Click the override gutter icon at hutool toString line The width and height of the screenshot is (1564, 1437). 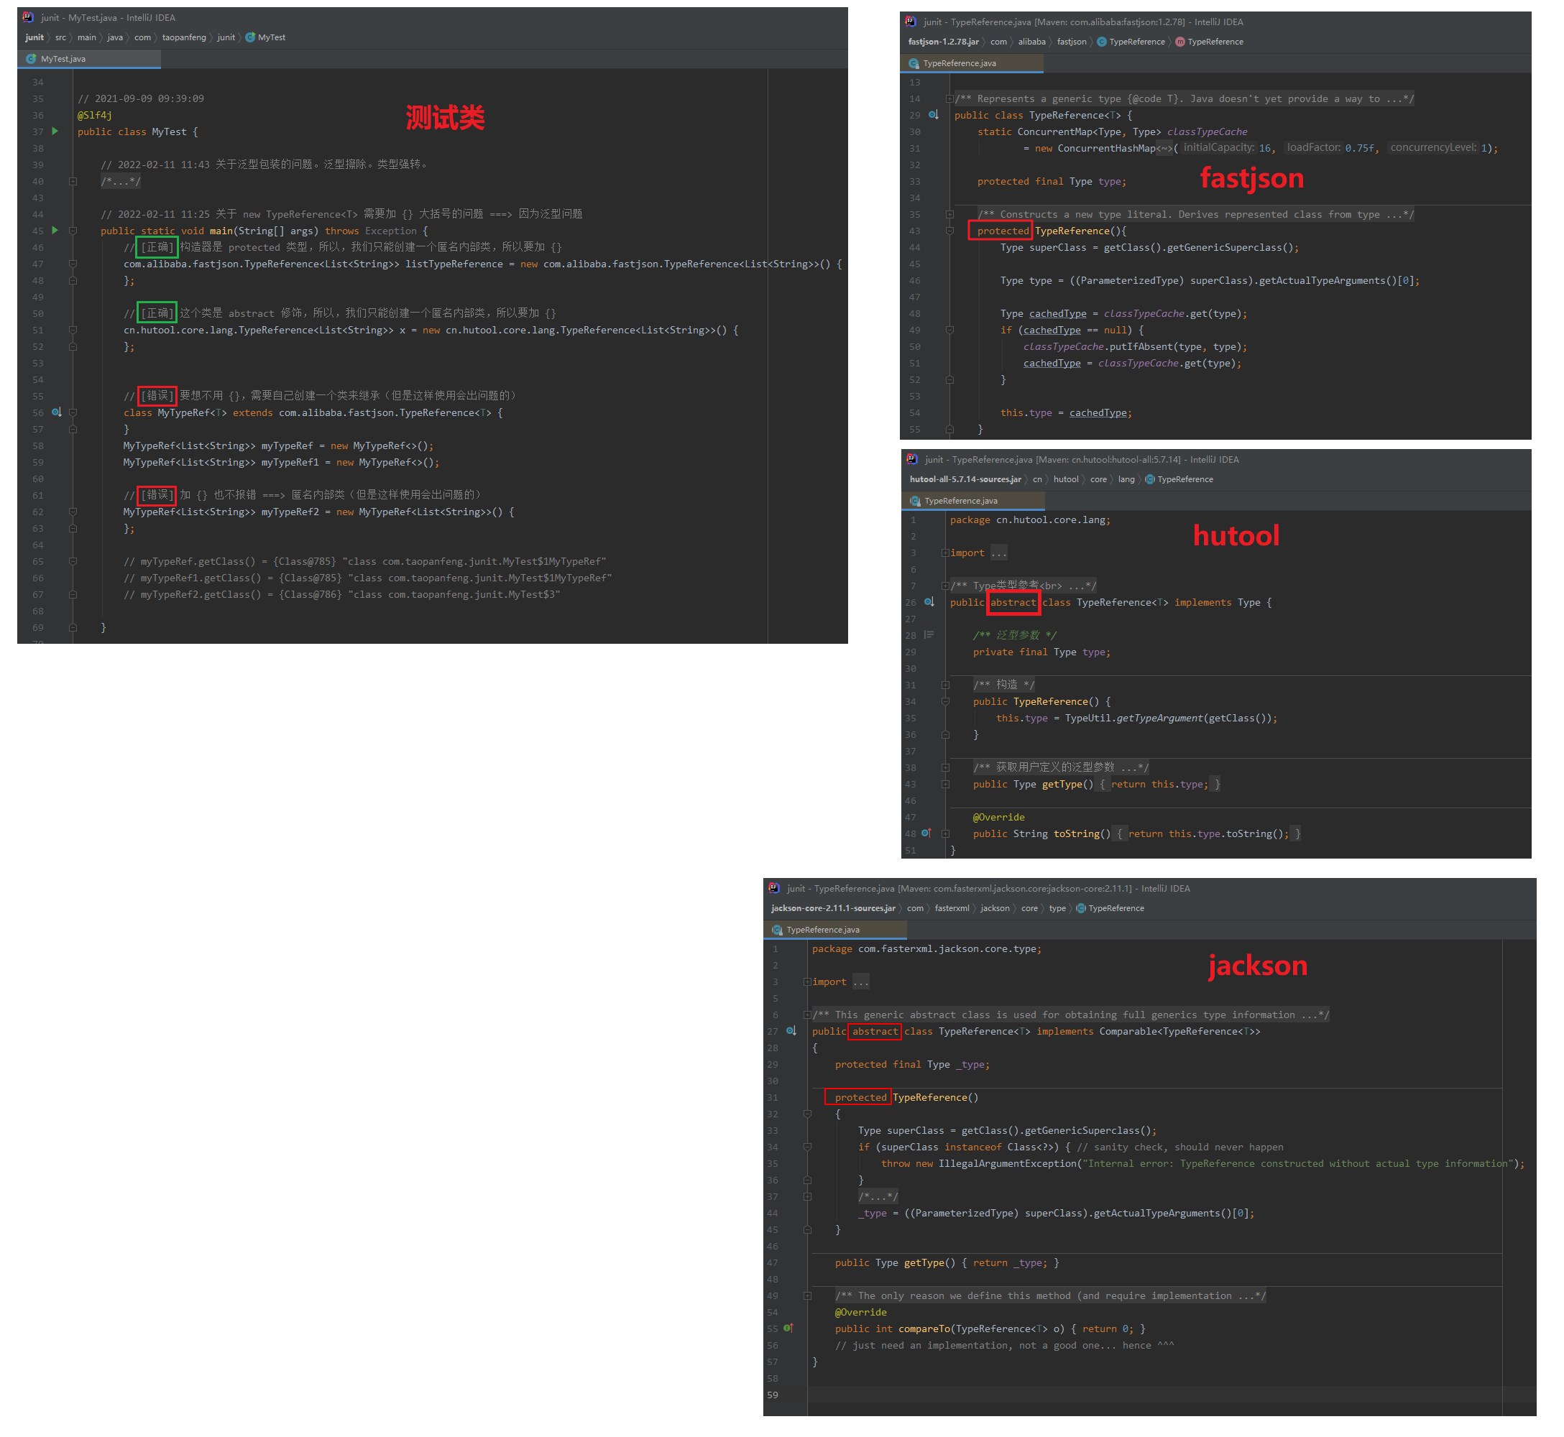[927, 833]
